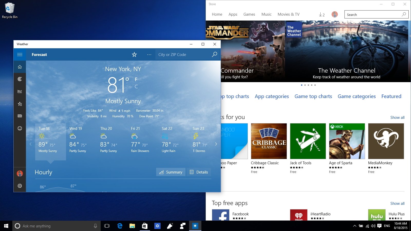Open Game top charts link
Viewport: 411px width, 231px height.
coord(313,97)
